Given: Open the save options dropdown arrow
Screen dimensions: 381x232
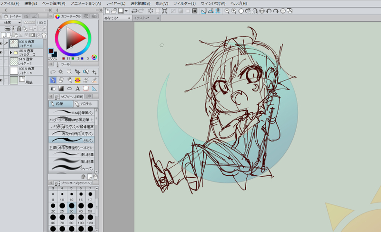Looking at the screenshot, I should click(x=126, y=11).
